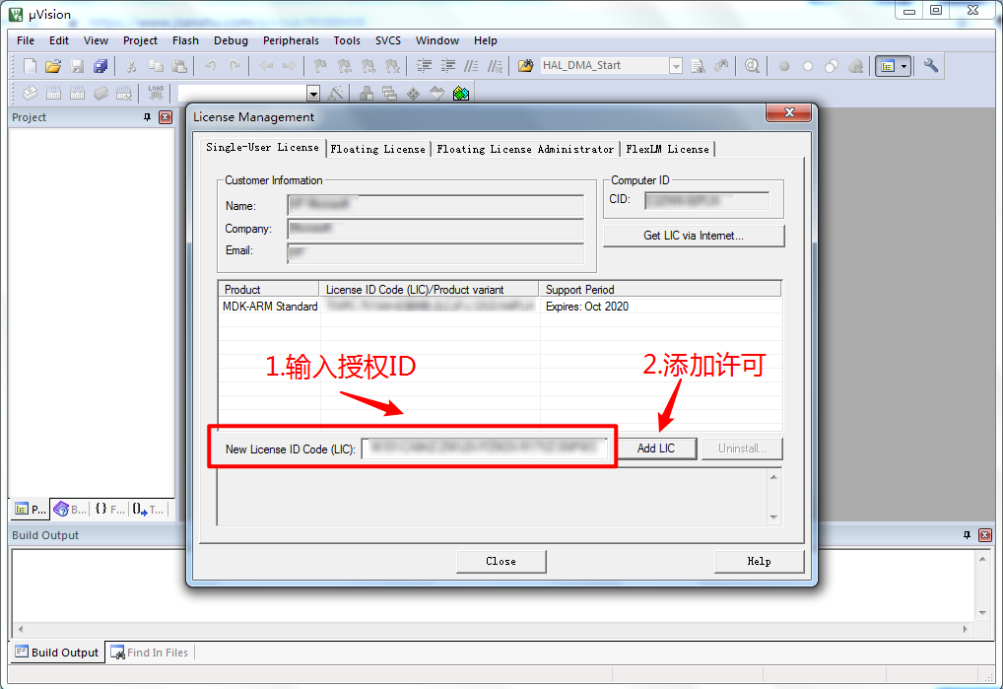Expand the HAL_DMA_Start search dropdown

[x=676, y=66]
